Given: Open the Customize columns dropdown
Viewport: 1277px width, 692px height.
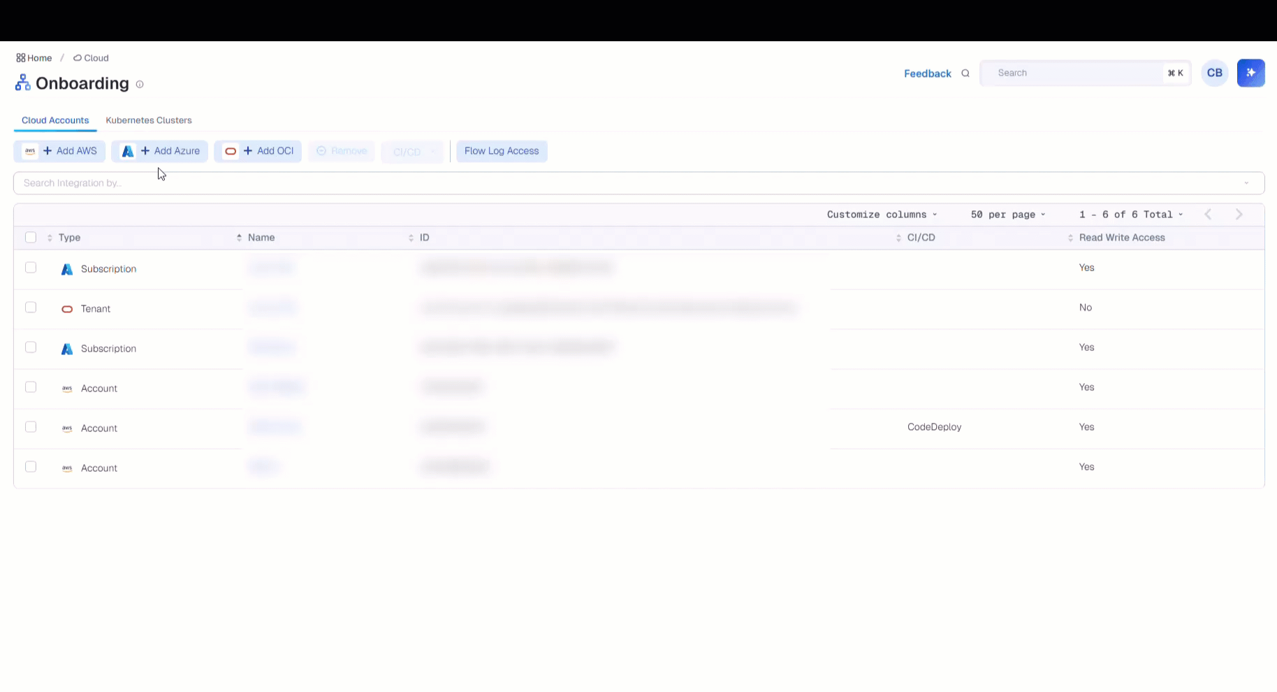Looking at the screenshot, I should [x=882, y=215].
